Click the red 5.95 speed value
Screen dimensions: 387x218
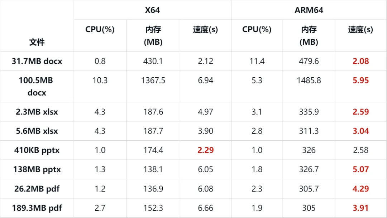click(x=360, y=81)
